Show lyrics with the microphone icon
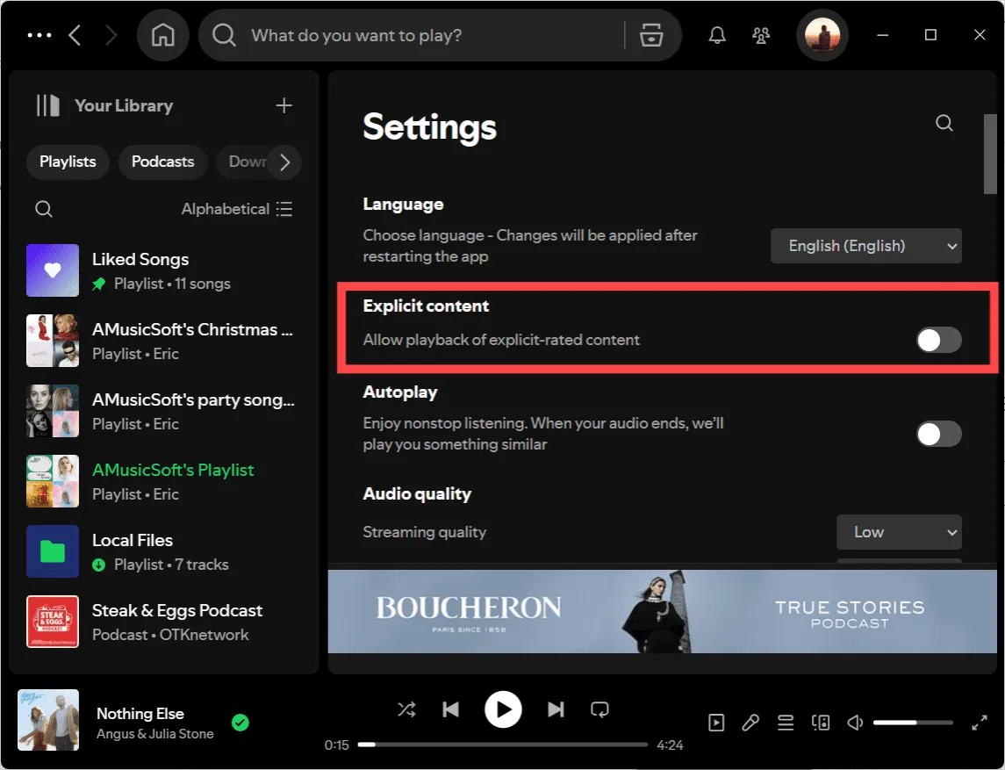 750,723
